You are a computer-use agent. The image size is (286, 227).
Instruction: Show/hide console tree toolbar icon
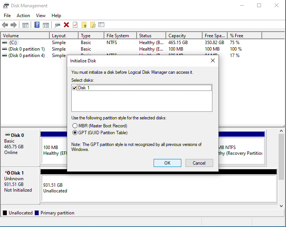pos(25,25)
